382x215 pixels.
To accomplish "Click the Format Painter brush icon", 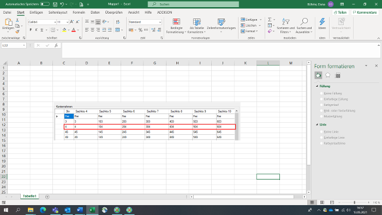I will 17,32.
